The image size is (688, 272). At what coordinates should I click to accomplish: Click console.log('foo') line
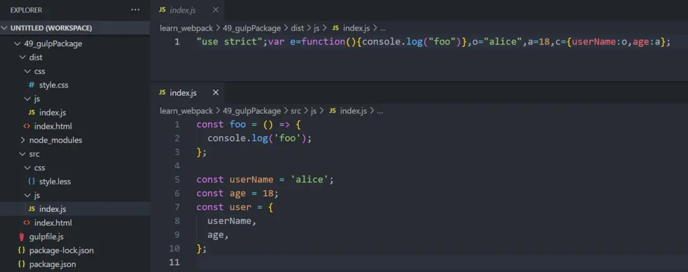259,138
